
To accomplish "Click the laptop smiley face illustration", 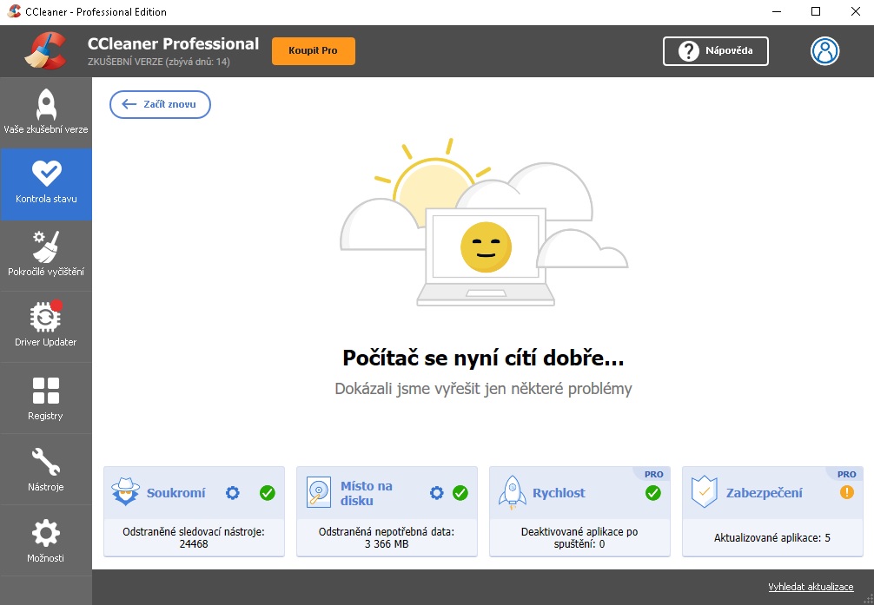I will coord(486,247).
